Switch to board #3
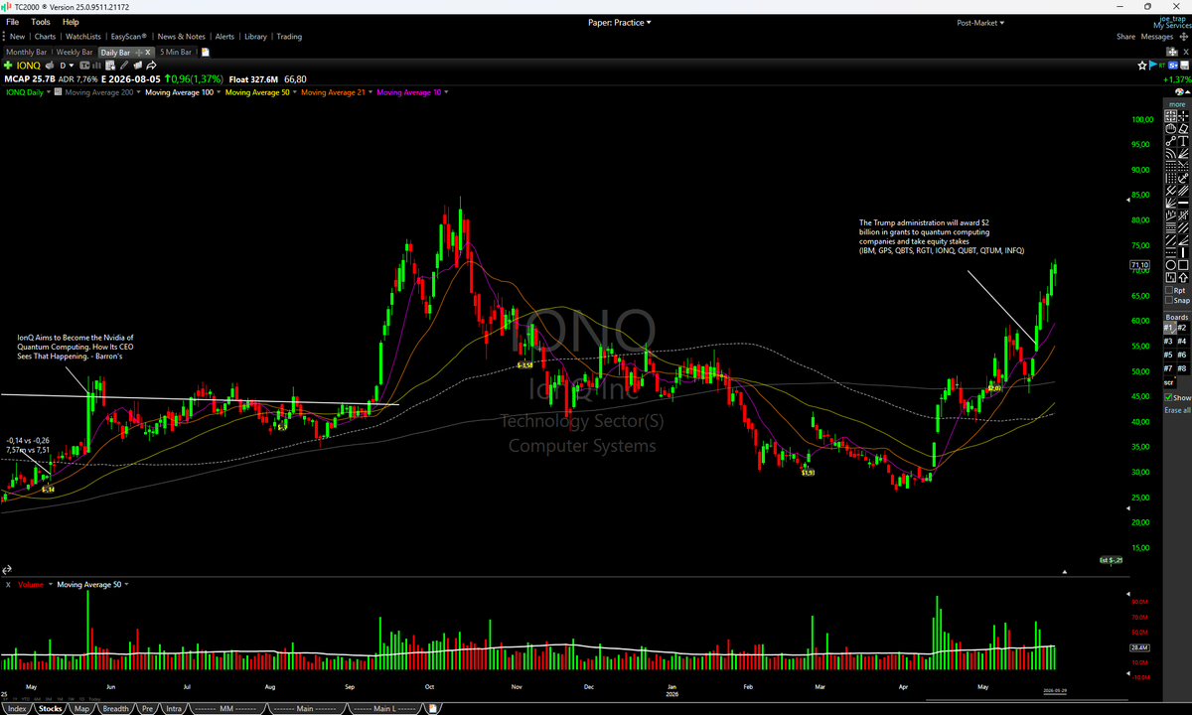 1170,341
